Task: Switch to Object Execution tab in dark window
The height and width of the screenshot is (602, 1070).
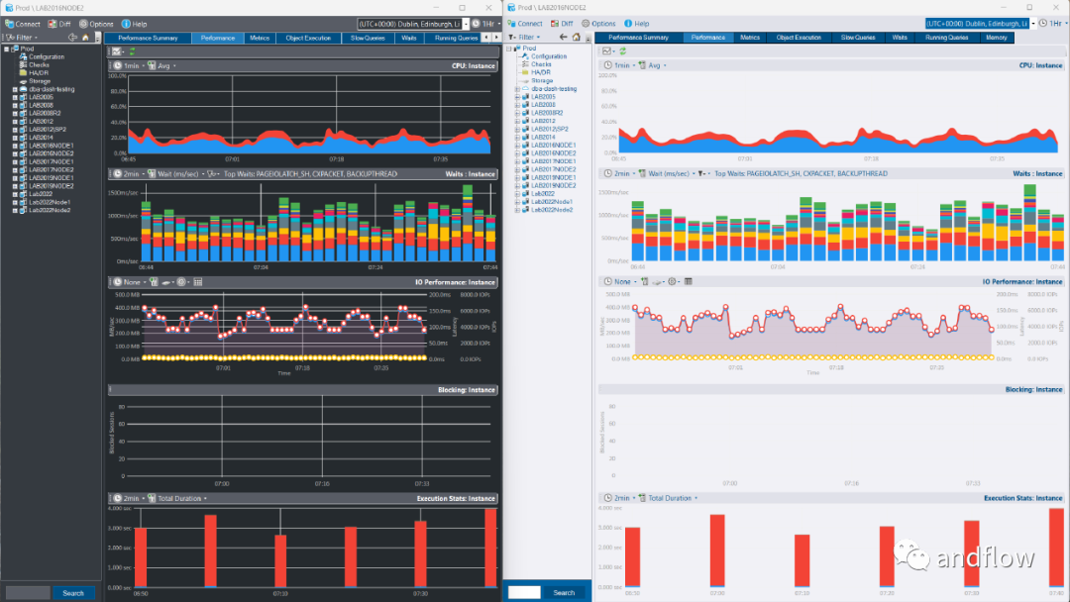Action: (x=308, y=39)
